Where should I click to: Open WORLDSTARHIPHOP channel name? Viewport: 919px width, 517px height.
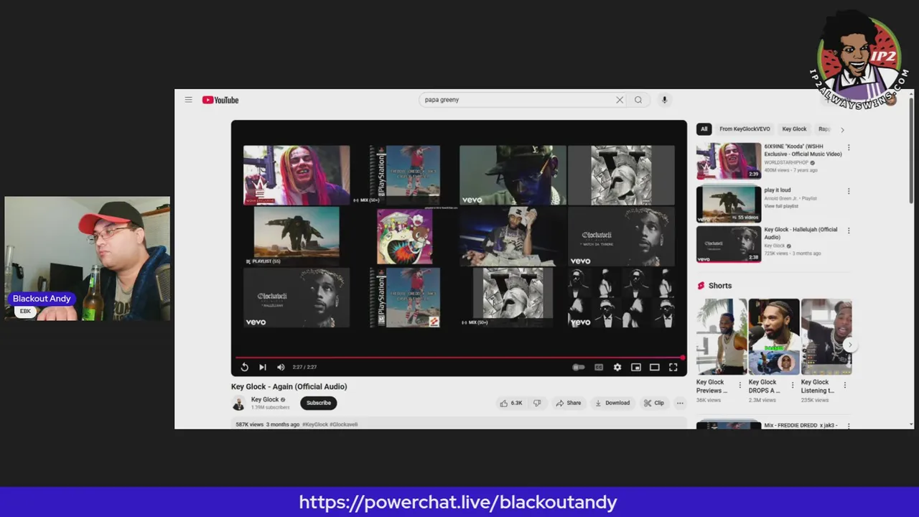pyautogui.click(x=787, y=162)
